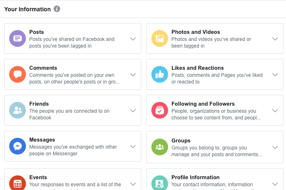Click the red Following and Followers icon
The image size is (286, 190).
(160, 110)
